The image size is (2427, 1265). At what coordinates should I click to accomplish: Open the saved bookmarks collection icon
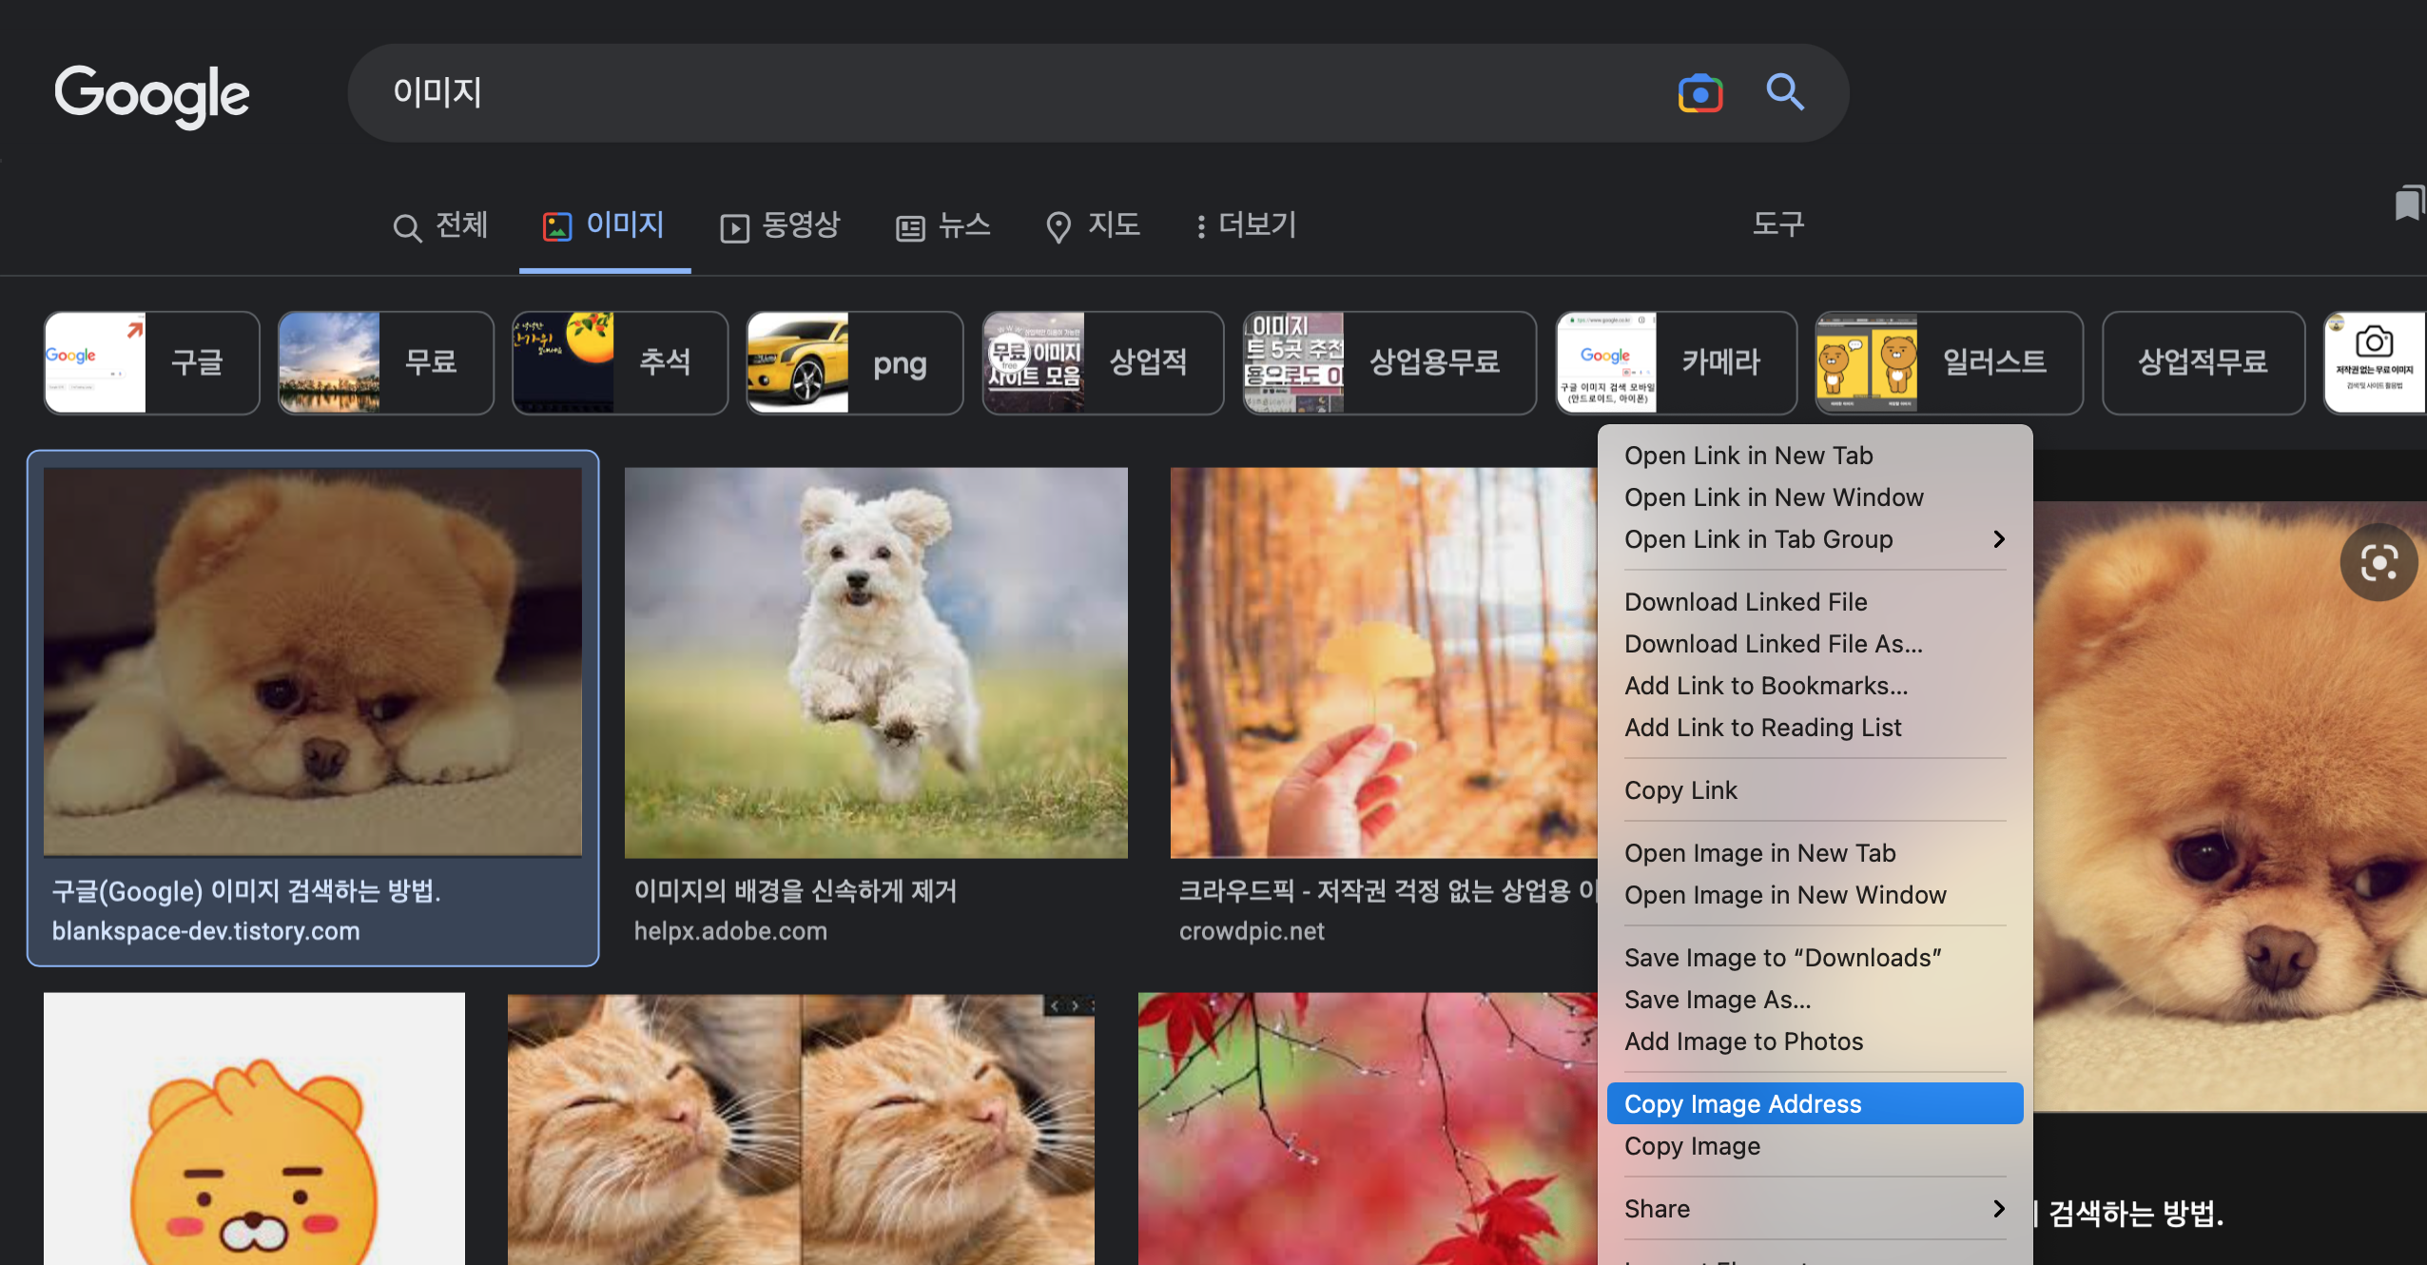click(2408, 203)
